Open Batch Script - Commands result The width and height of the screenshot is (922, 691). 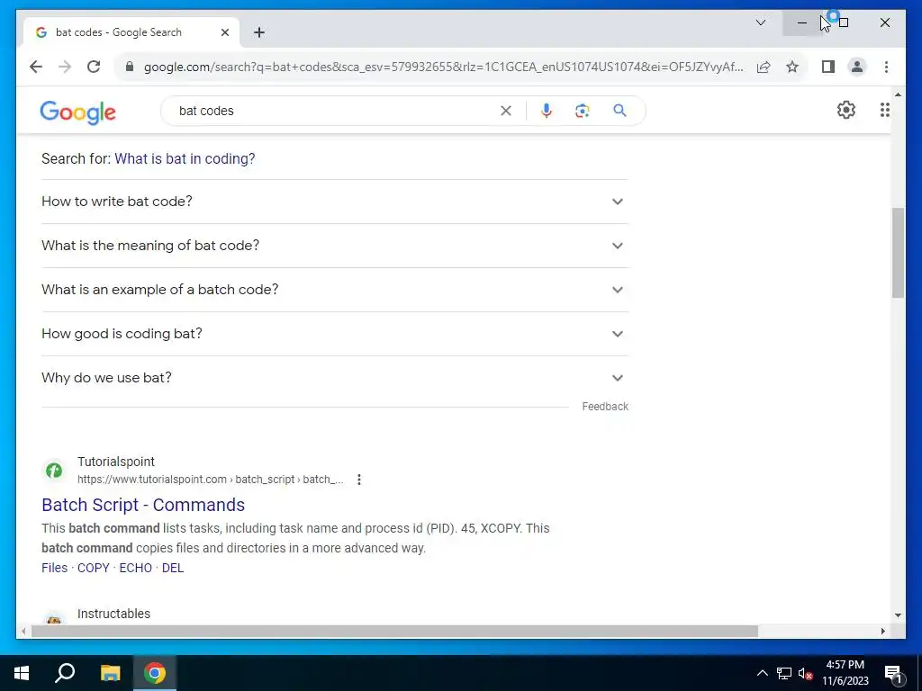143,505
